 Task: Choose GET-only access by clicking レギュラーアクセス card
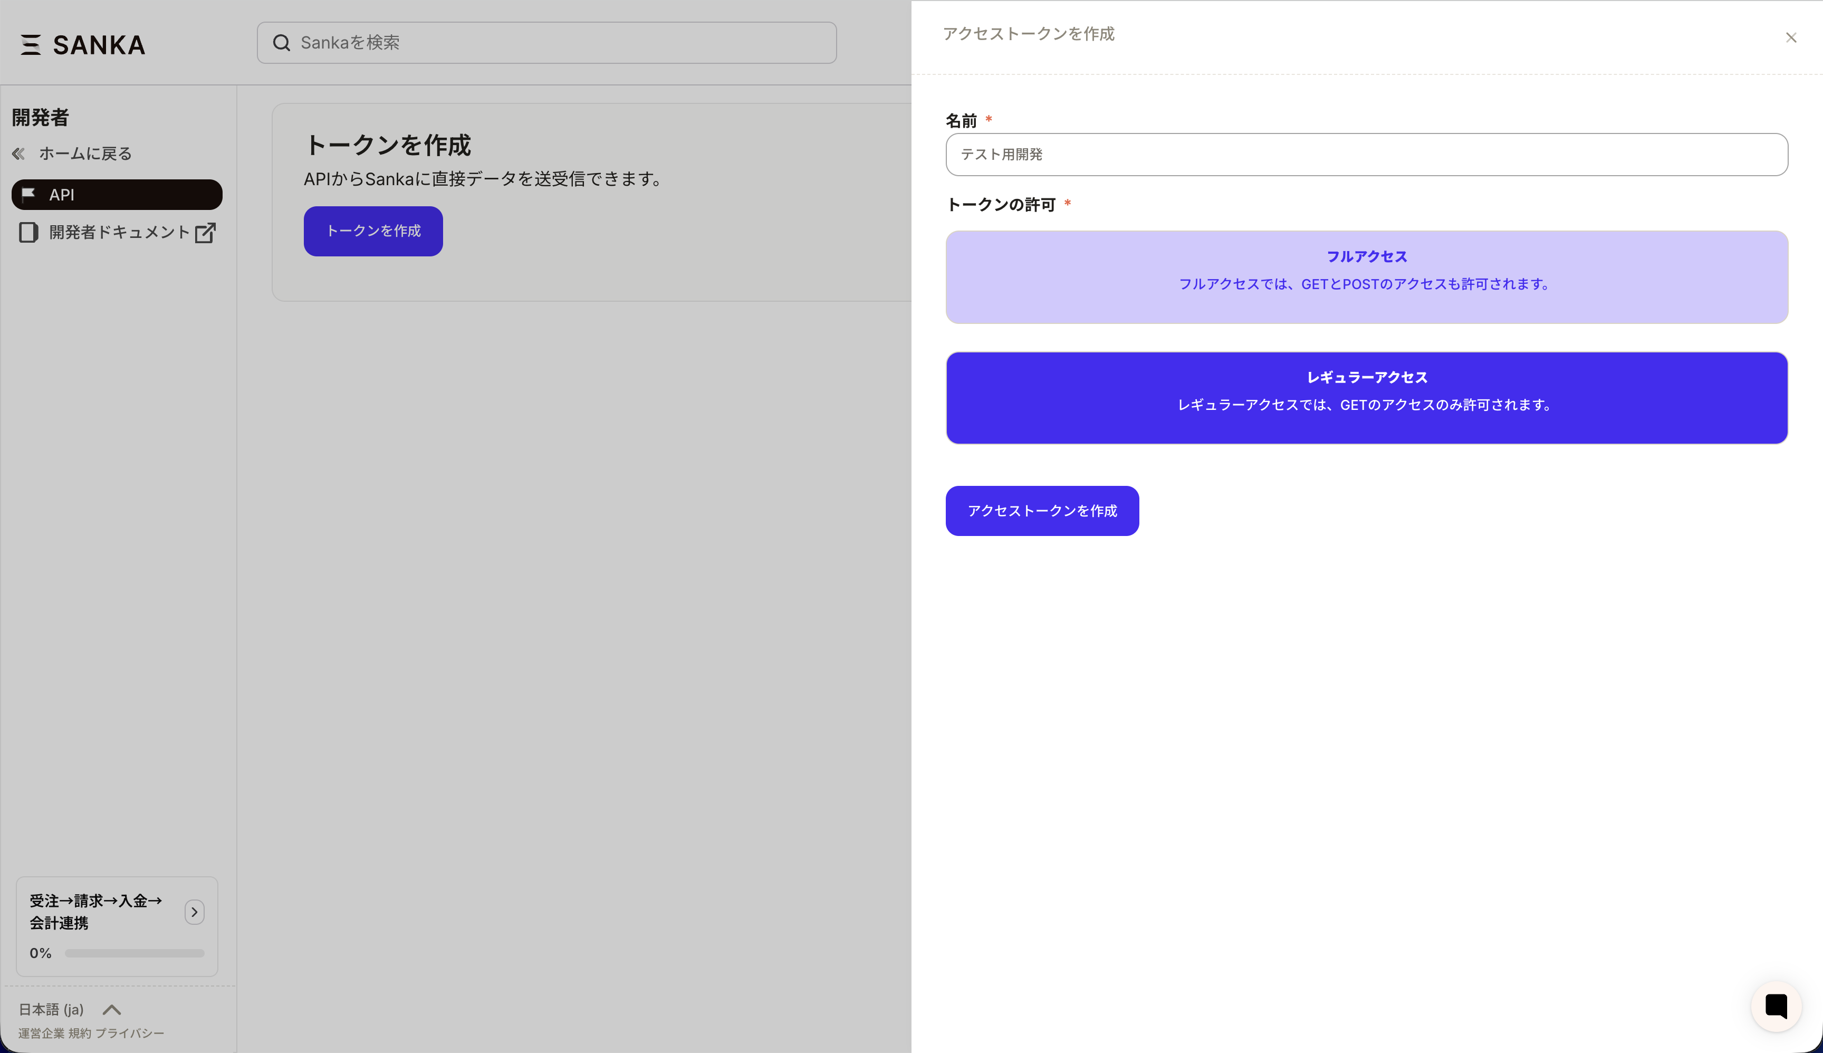[x=1365, y=398]
